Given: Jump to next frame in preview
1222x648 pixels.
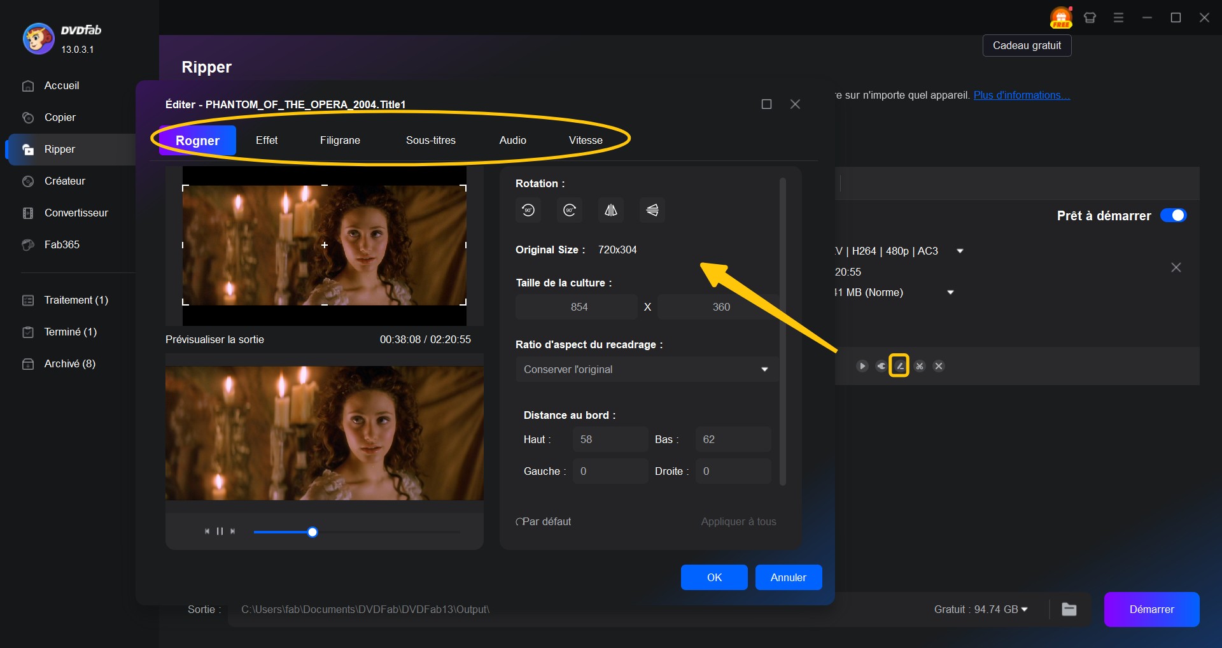Looking at the screenshot, I should pos(232,532).
